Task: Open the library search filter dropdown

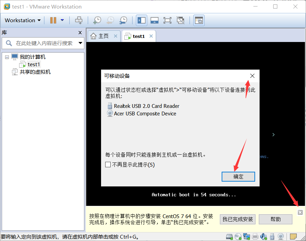Action: click(x=80, y=43)
